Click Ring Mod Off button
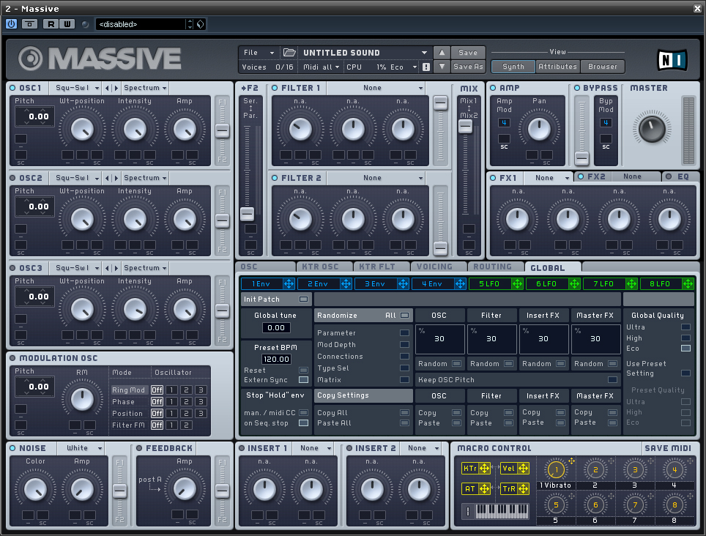This screenshot has height=536, width=706. (157, 390)
